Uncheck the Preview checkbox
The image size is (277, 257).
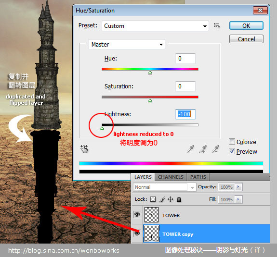pyautogui.click(x=232, y=151)
